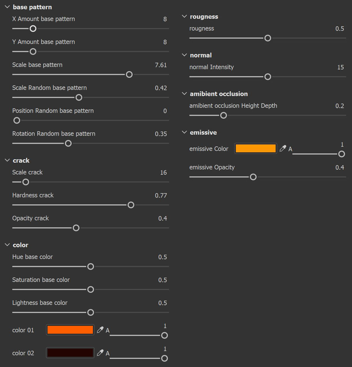Open the emissive Color swatch
Viewport: 352px width, 367px height.
pos(255,149)
